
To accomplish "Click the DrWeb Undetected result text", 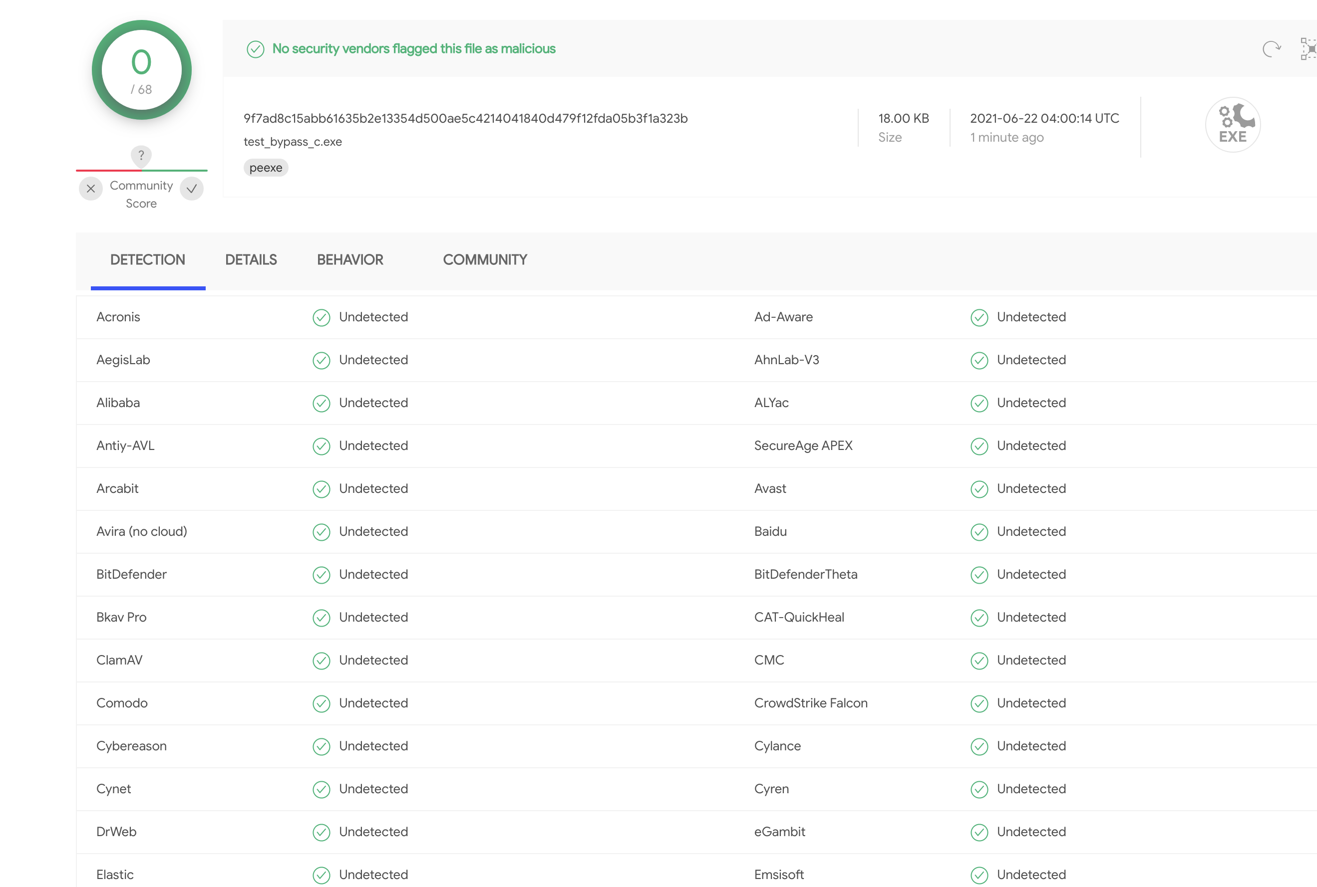I will (x=373, y=832).
